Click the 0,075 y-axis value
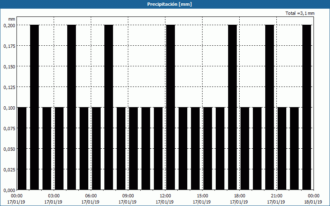Image resolution: width=330 pixels, height=206 pixels. coord(9,129)
